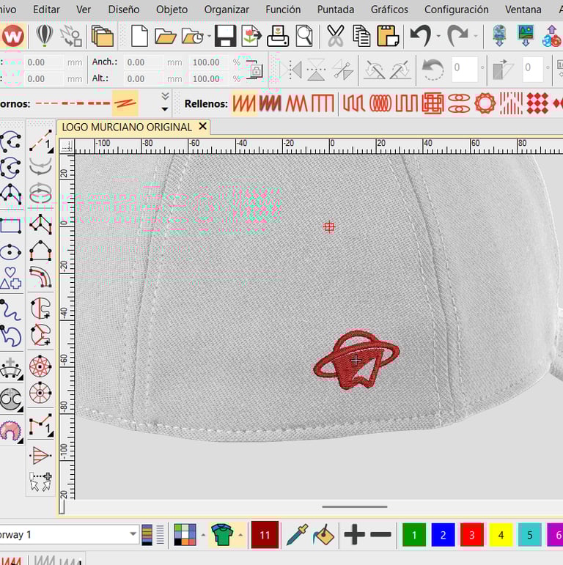The width and height of the screenshot is (563, 565).
Task: Mirror the object vertically
Action: 316,70
